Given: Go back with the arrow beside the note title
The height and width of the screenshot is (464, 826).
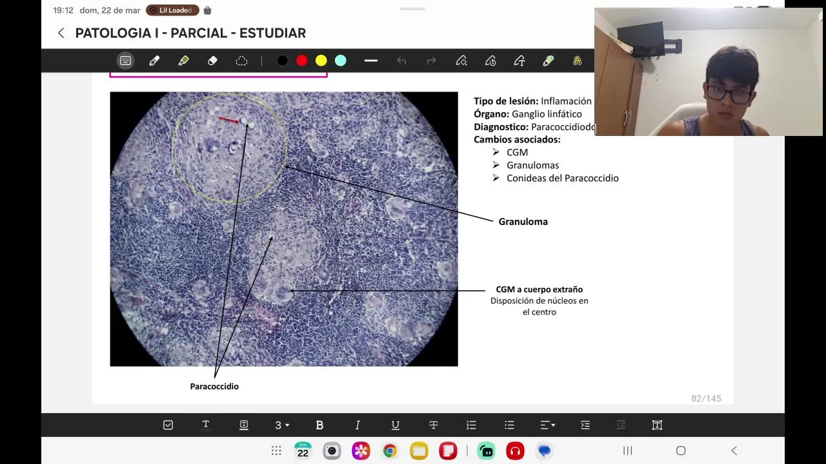Looking at the screenshot, I should 61,33.
